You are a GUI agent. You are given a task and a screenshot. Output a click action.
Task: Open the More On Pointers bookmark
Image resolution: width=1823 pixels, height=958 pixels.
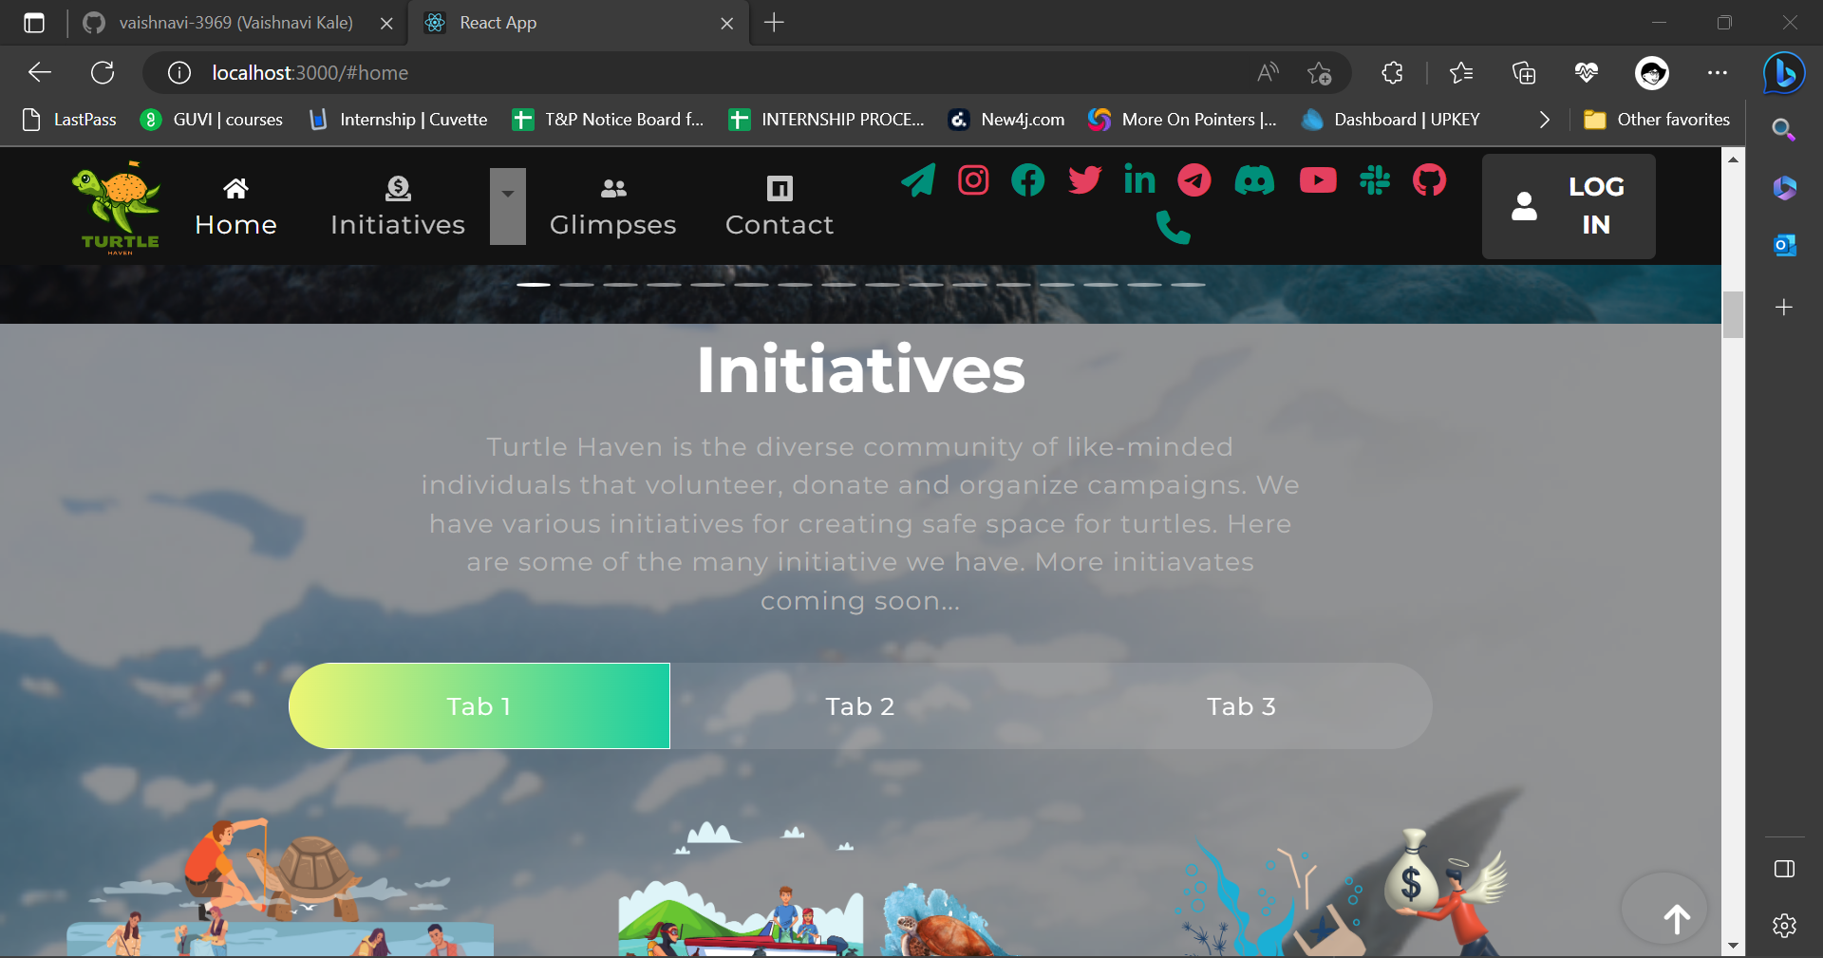[1183, 120]
